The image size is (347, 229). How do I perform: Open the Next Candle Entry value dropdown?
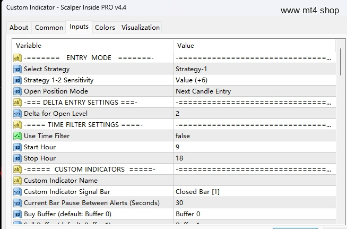[x=255, y=91]
